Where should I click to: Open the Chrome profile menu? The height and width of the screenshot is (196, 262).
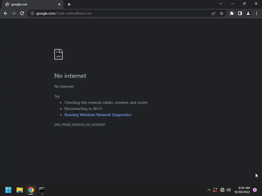point(248,13)
